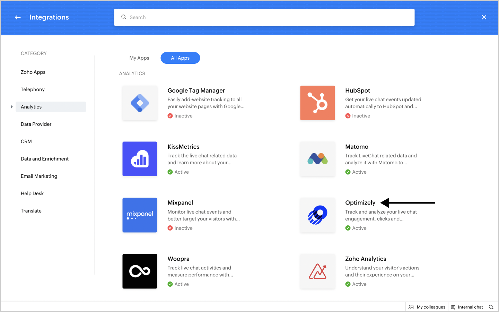Open the Mixpanel app logo
The width and height of the screenshot is (499, 312).
(x=140, y=215)
